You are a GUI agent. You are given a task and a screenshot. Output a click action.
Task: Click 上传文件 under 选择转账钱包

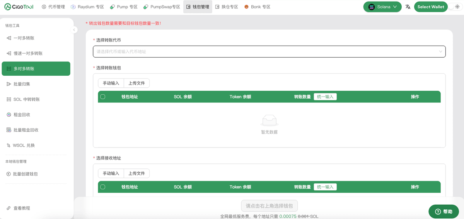136,83
